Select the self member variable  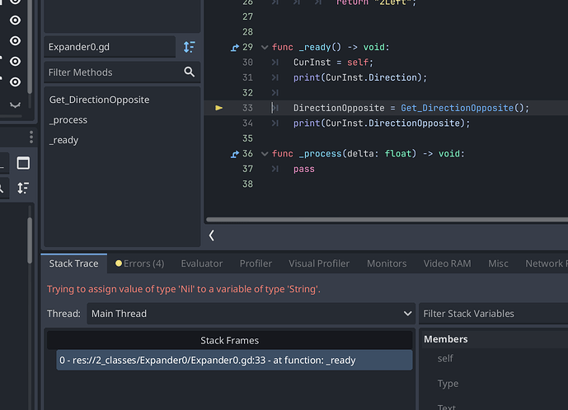pos(445,358)
